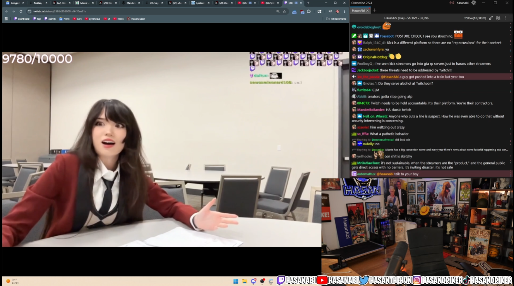Click the username PoolboyQ_ in chat
The height and width of the screenshot is (286, 514).
coord(365,64)
